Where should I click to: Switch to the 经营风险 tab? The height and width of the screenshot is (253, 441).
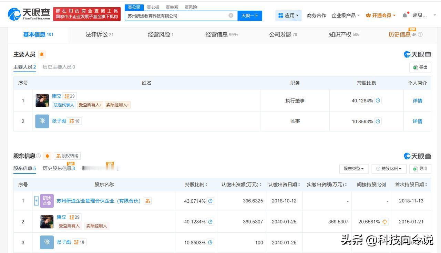[161, 34]
